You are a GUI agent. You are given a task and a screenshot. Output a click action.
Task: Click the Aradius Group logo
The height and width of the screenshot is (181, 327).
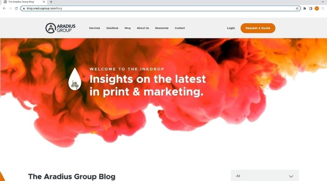pyautogui.click(x=60, y=28)
